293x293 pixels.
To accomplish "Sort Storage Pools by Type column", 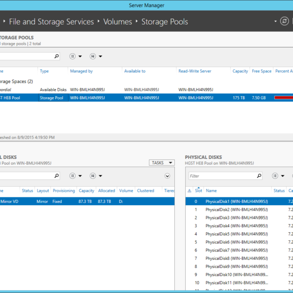I will pyautogui.click(x=44, y=71).
